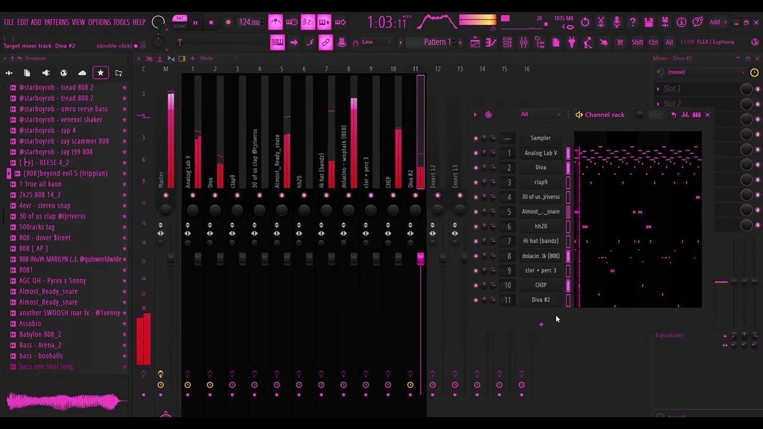Viewport: 763px width, 429px height.
Task: Mute the Diva #2 channel LED
Action: (x=476, y=300)
